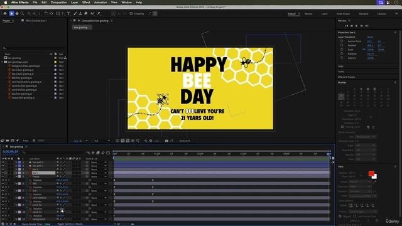Toggle Scale stopwatch in Properties panel
402x226 pixels.
(x=342, y=50)
